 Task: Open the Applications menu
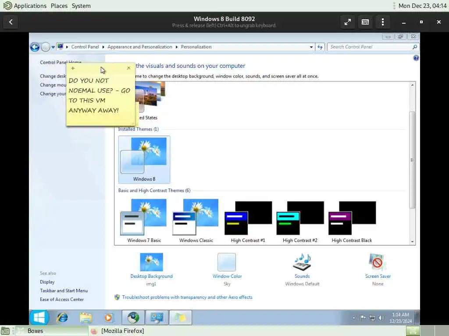click(30, 6)
